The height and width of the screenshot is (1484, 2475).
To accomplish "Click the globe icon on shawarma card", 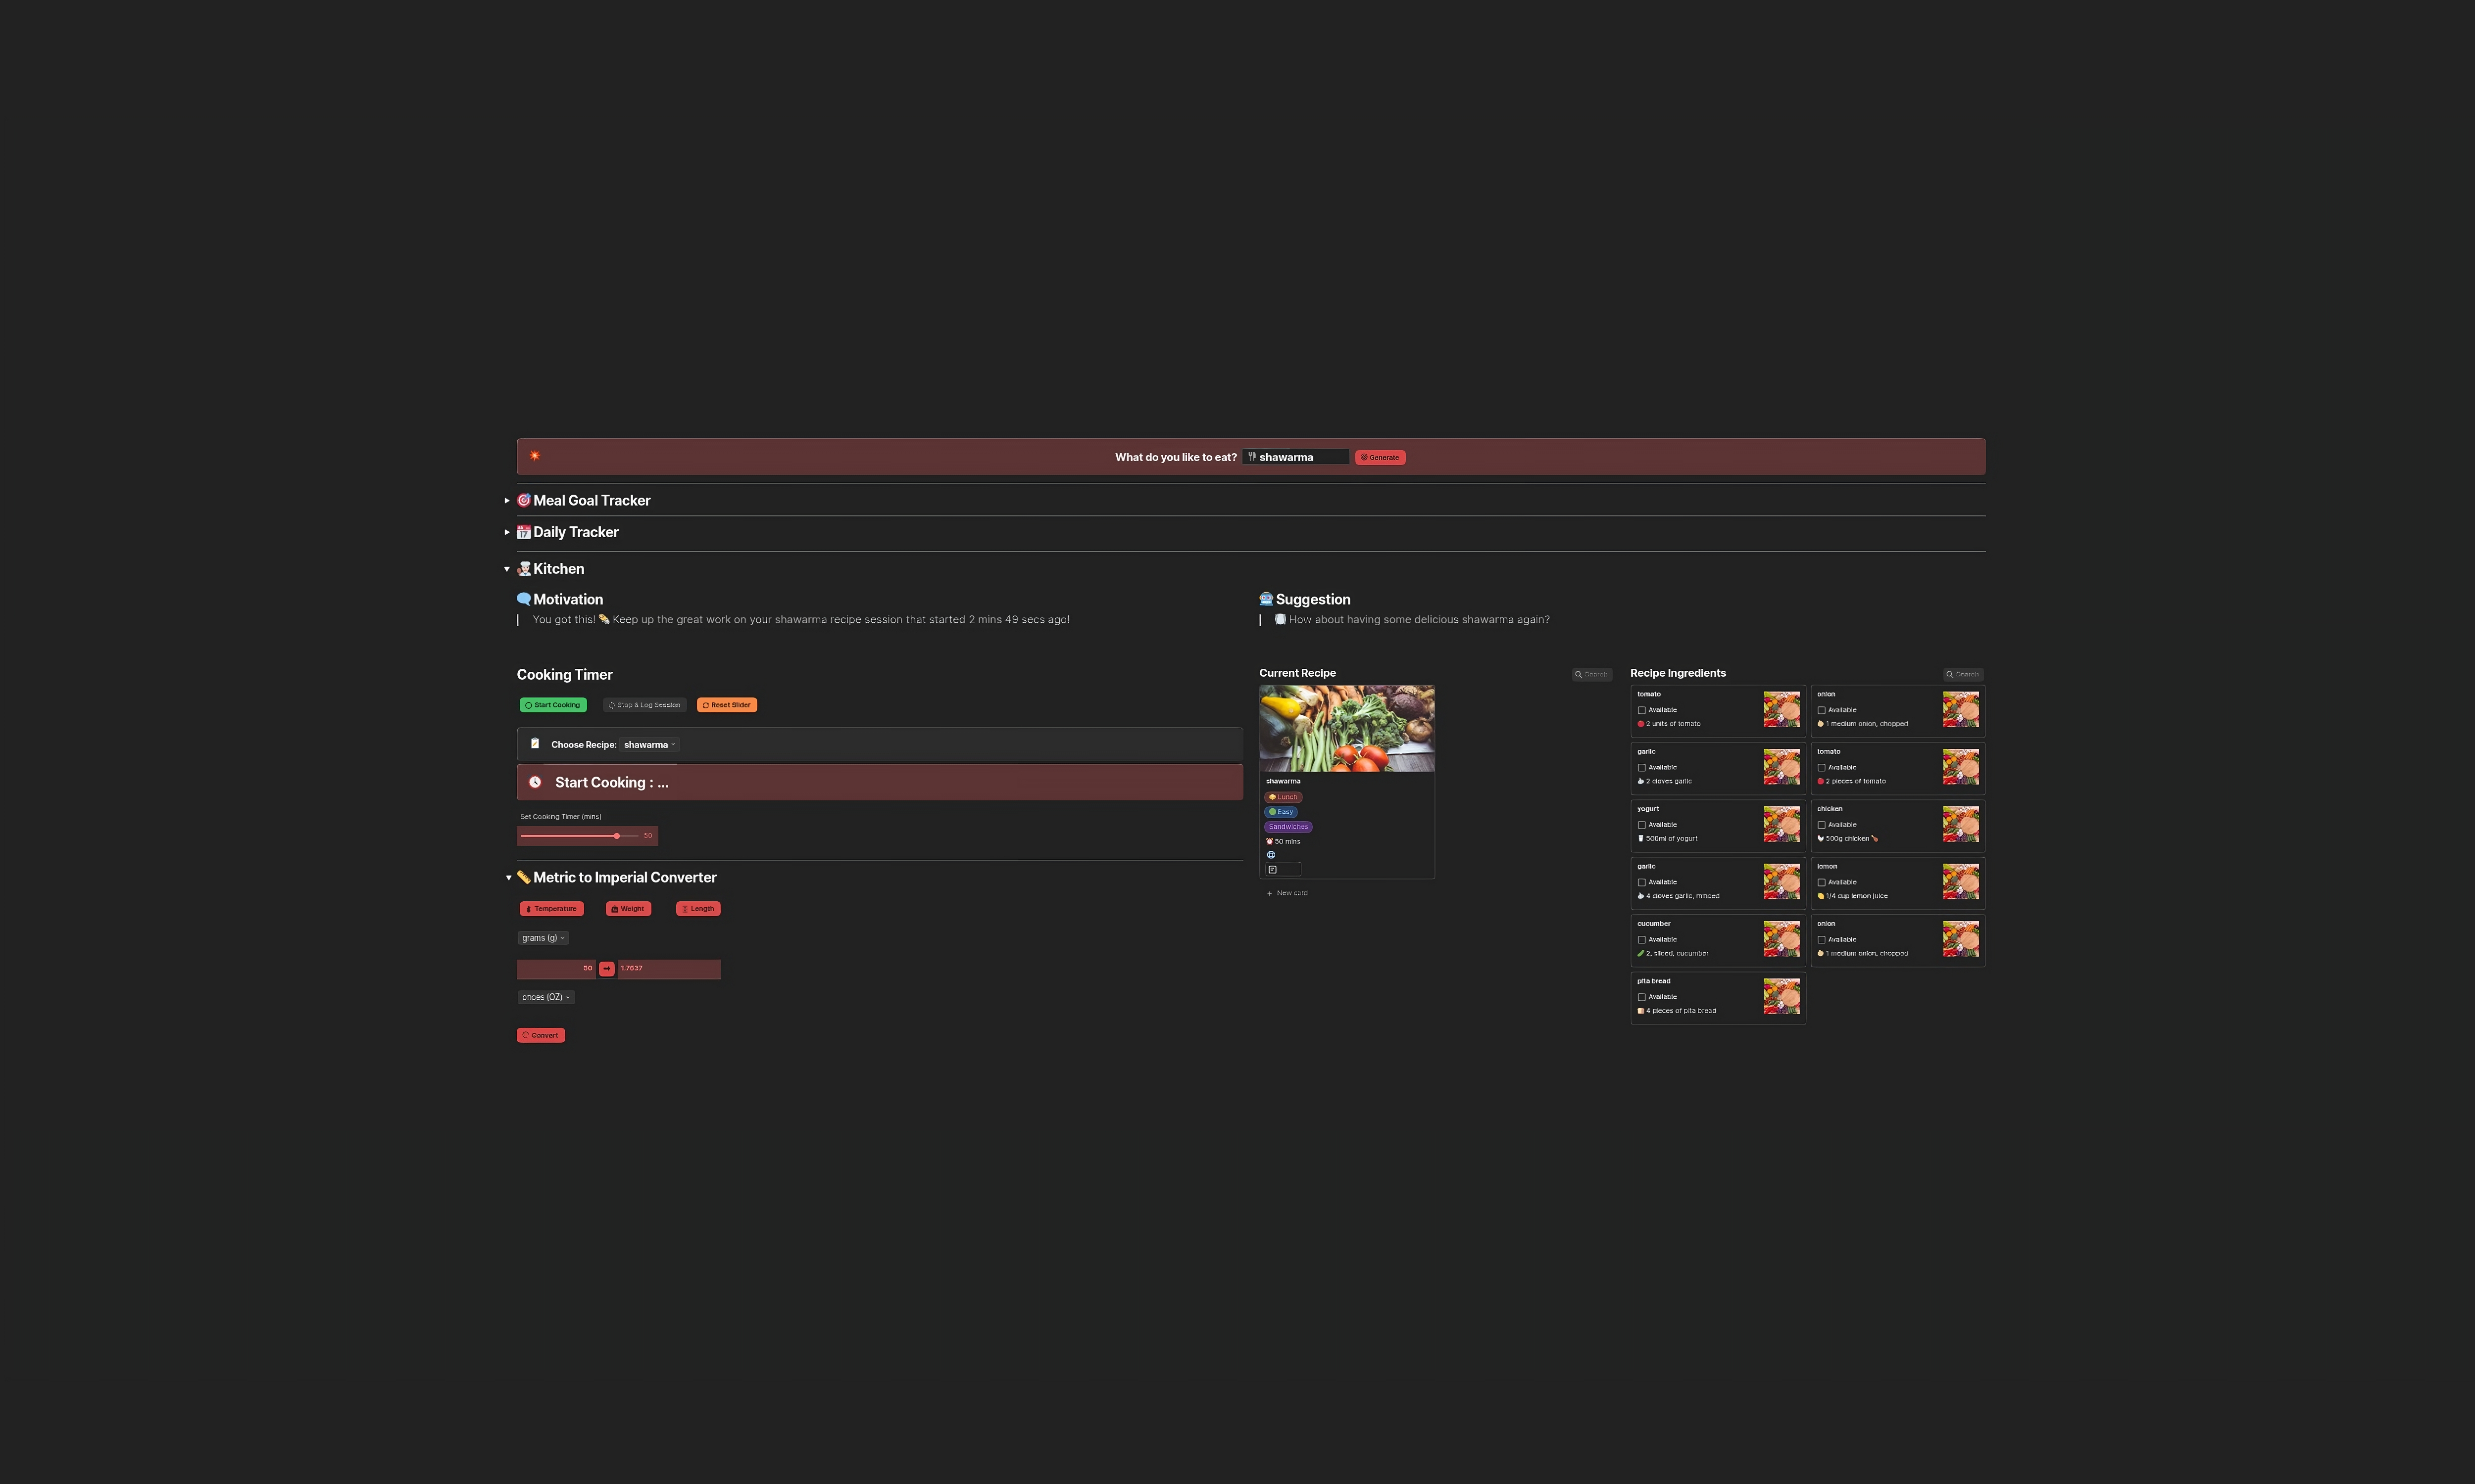I will pos(1271,855).
